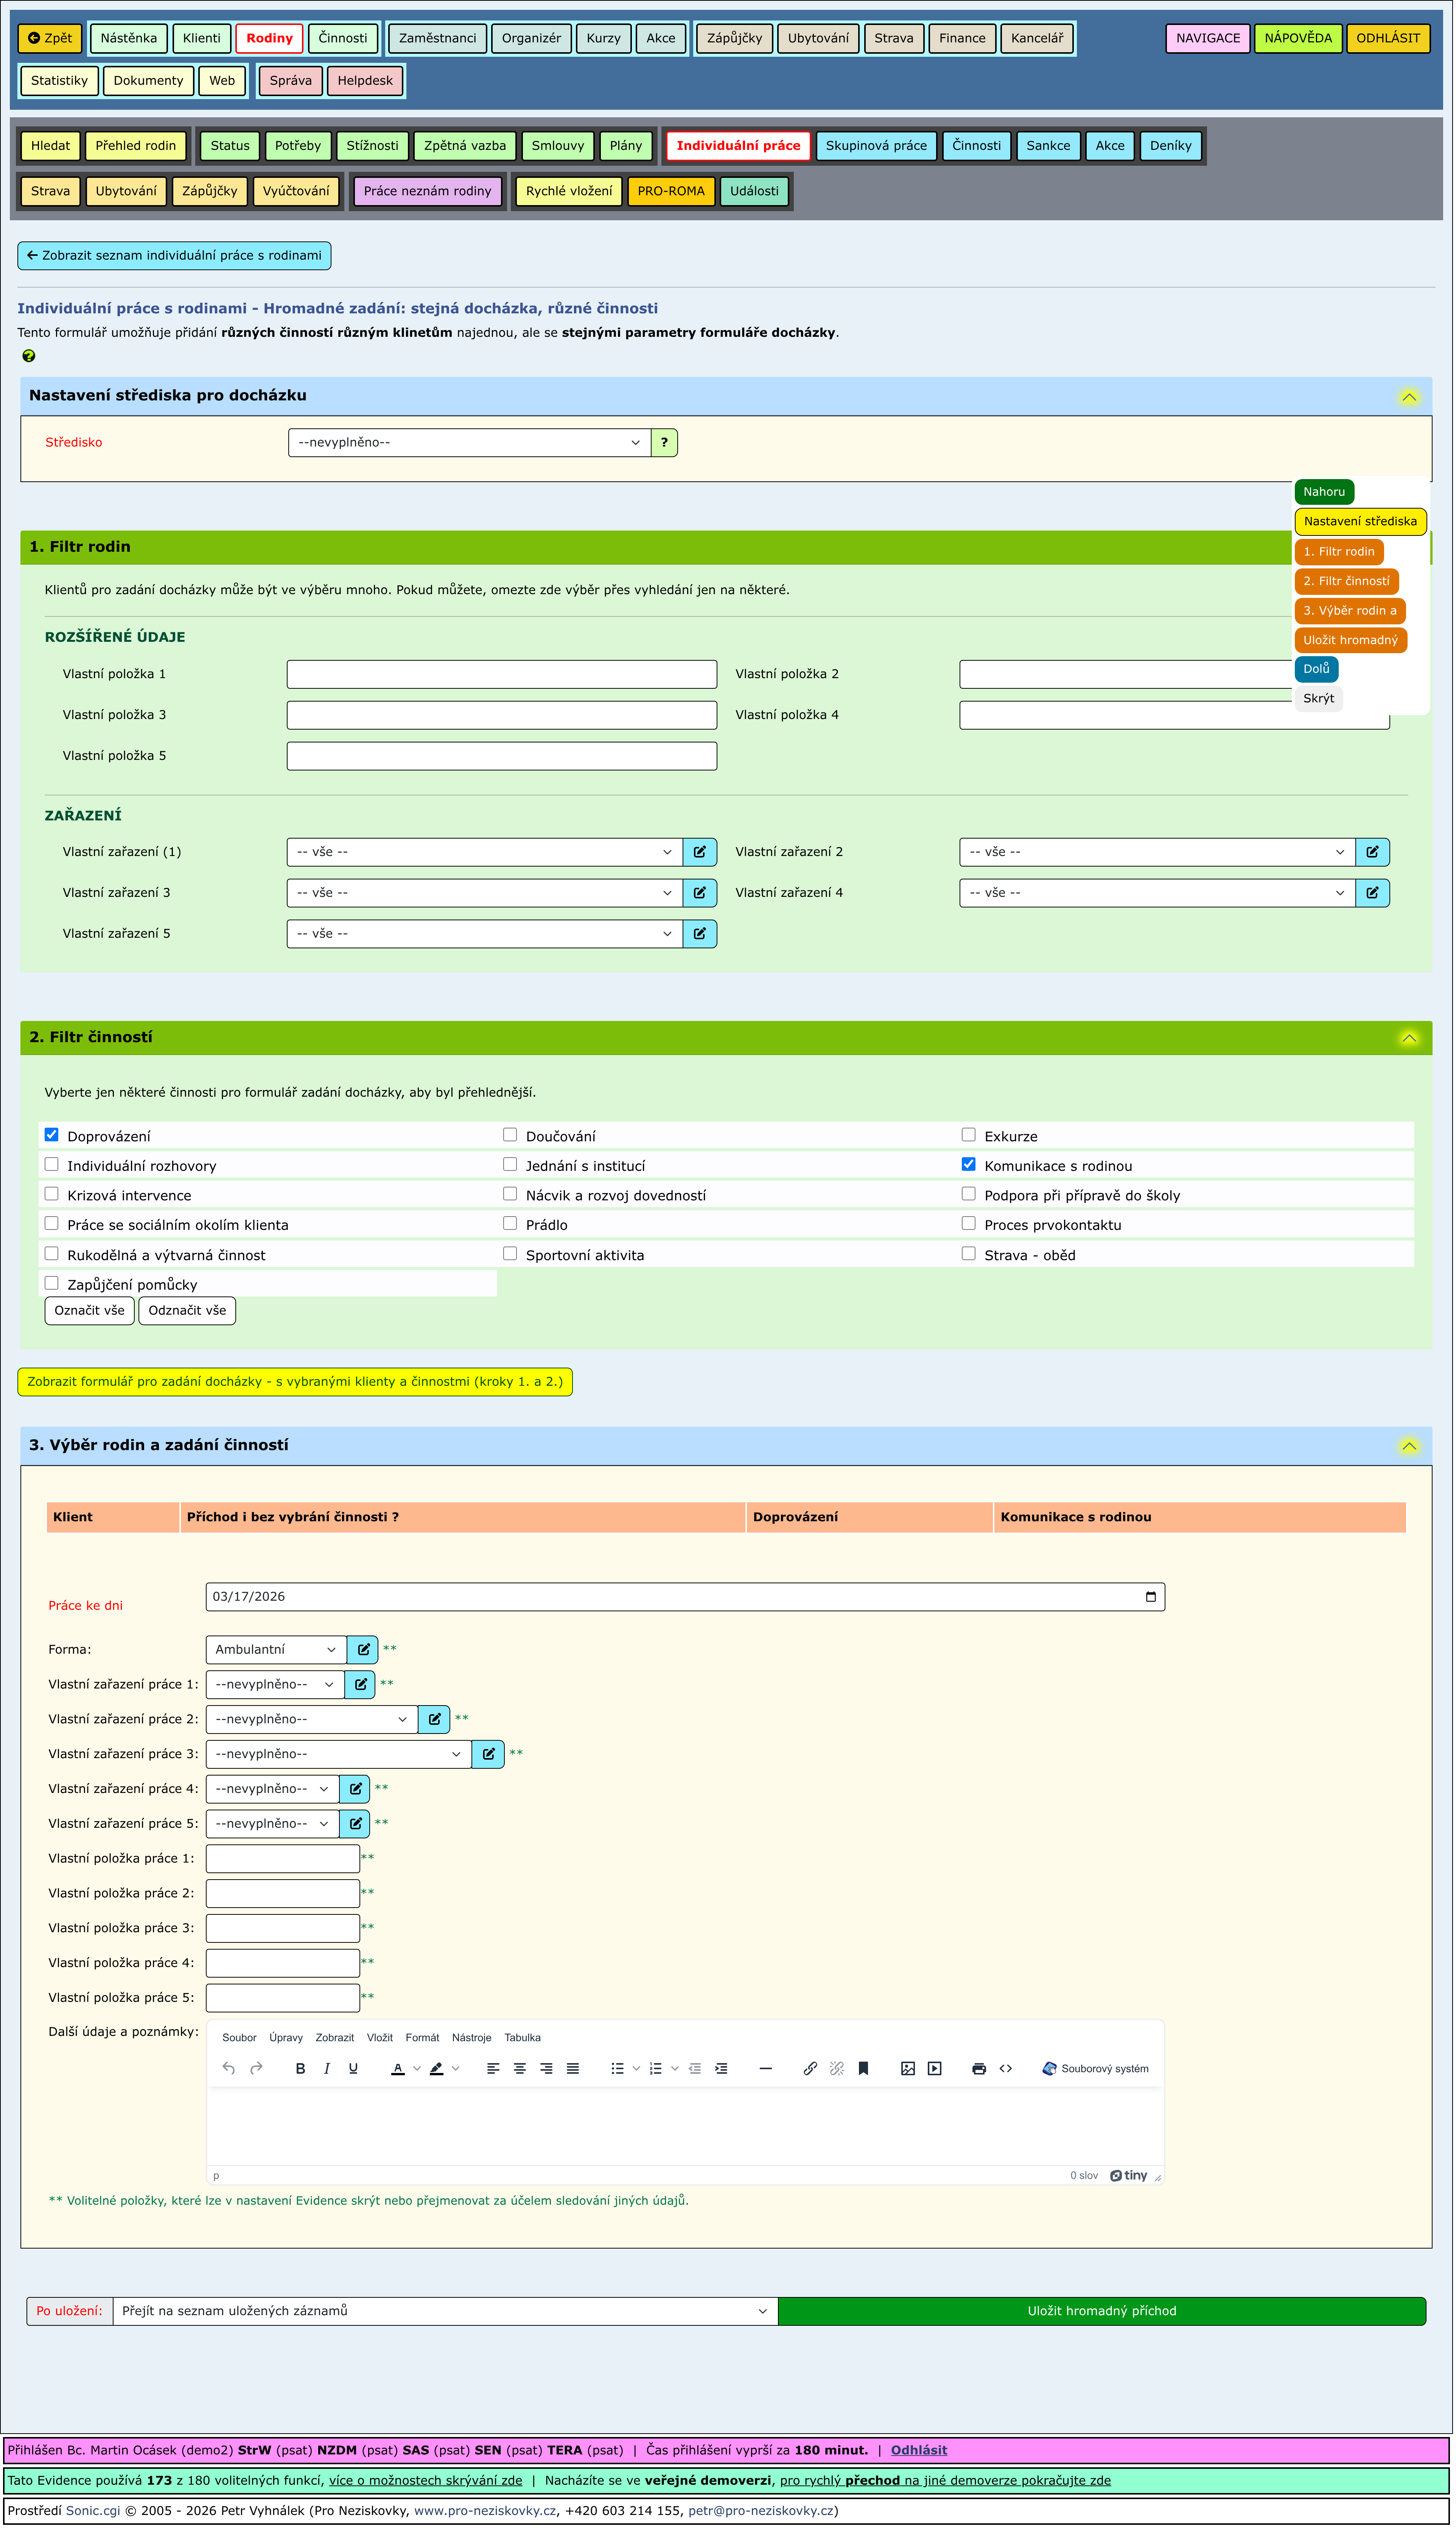Image resolution: width=1456 pixels, height=2546 pixels.
Task: Enable the Krizová intervence checkbox
Action: pyautogui.click(x=52, y=1194)
